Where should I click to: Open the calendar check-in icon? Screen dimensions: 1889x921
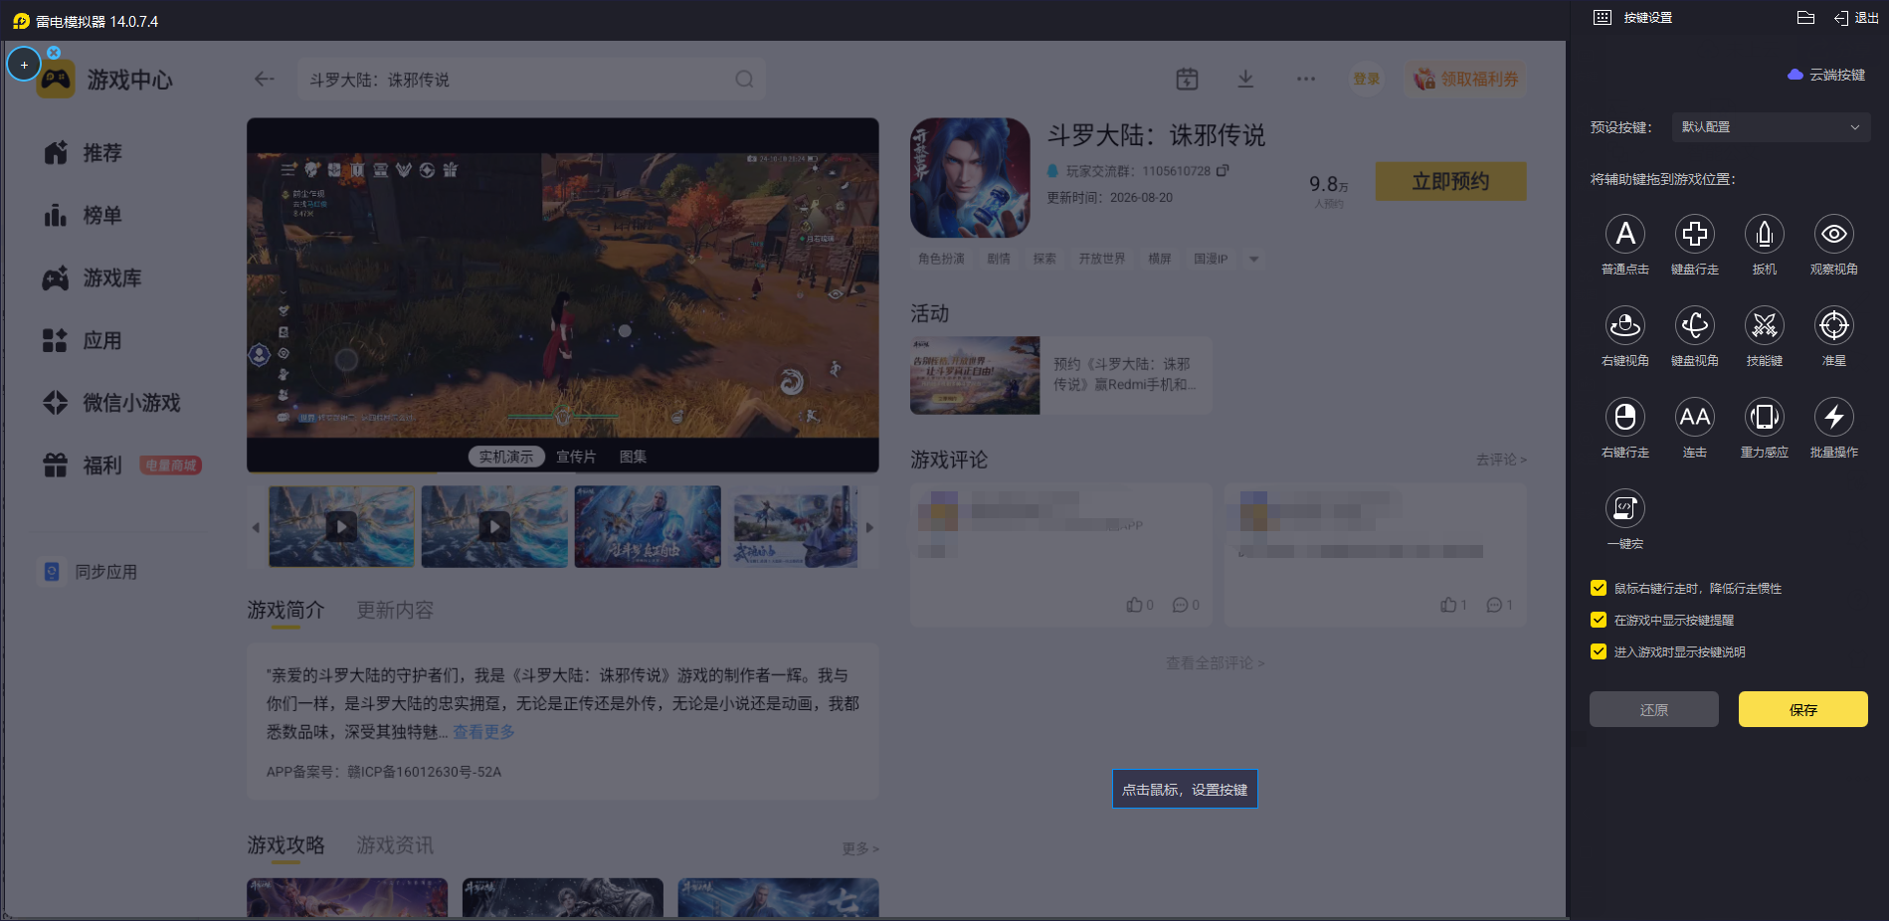1187,80
